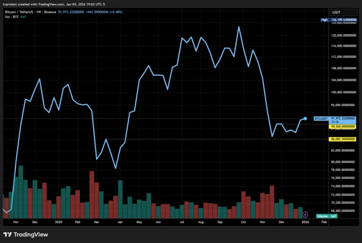Click the yellow 86,082.5 price label

(x=342, y=139)
